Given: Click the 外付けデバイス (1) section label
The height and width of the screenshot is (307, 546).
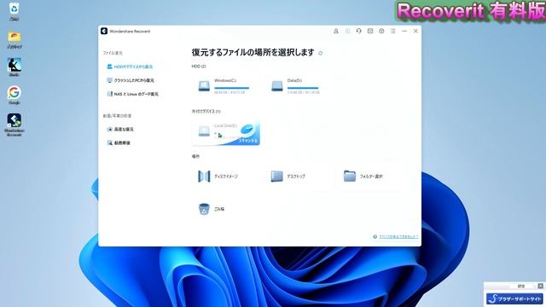Looking at the screenshot, I should coord(206,112).
